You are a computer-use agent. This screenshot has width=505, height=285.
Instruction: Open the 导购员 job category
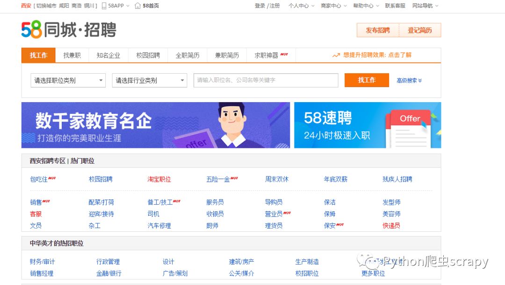(274, 202)
